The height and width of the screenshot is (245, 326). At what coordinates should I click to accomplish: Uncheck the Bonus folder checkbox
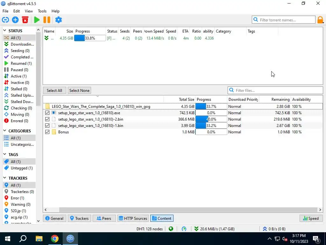coord(47,132)
